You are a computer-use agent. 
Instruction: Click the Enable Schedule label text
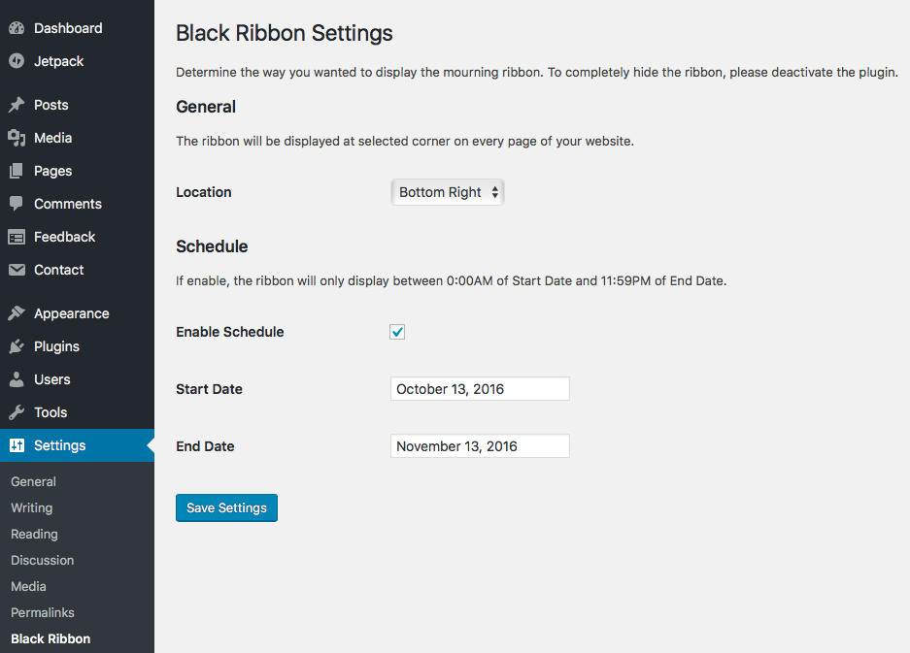(230, 332)
